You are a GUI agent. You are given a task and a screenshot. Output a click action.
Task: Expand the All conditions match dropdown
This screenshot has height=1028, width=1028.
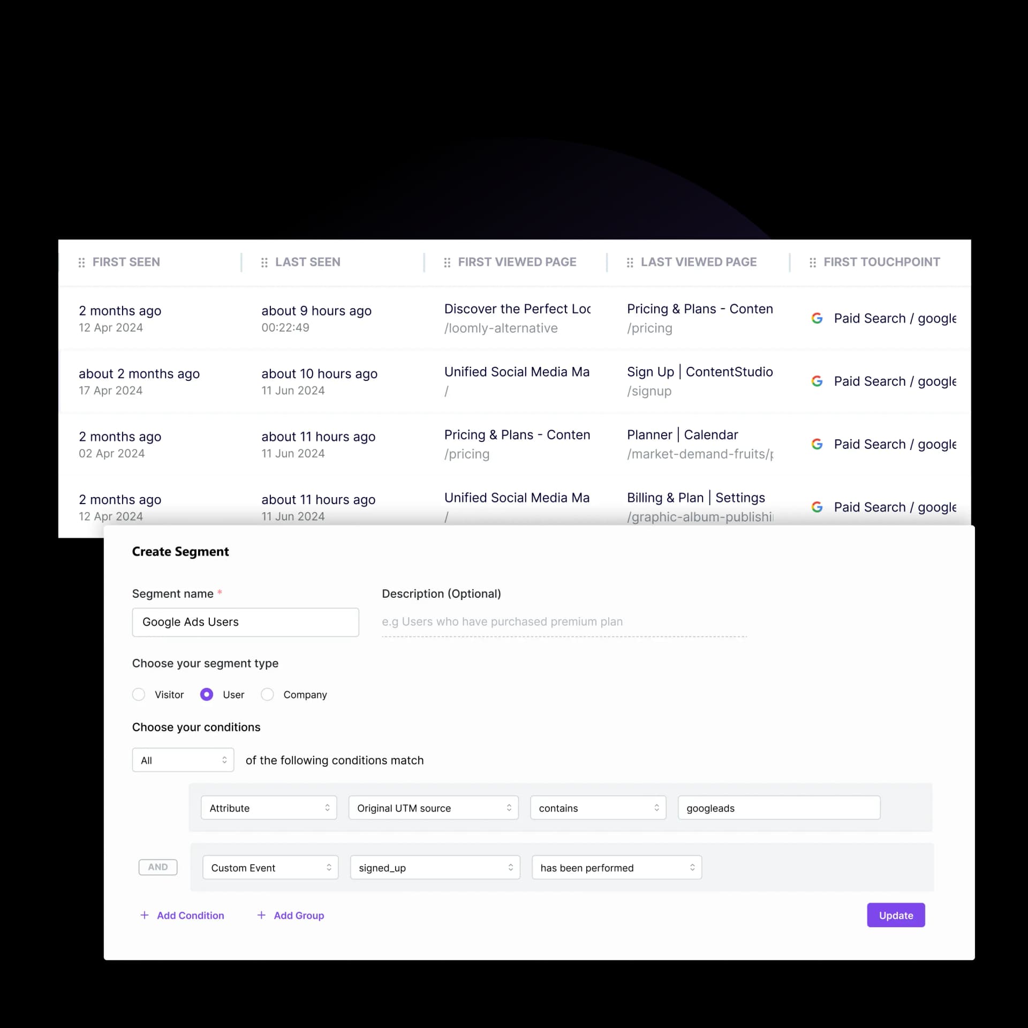tap(183, 761)
